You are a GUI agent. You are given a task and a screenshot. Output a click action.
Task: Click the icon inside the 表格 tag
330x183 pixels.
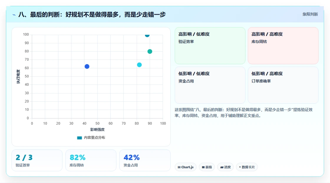pos(203,167)
